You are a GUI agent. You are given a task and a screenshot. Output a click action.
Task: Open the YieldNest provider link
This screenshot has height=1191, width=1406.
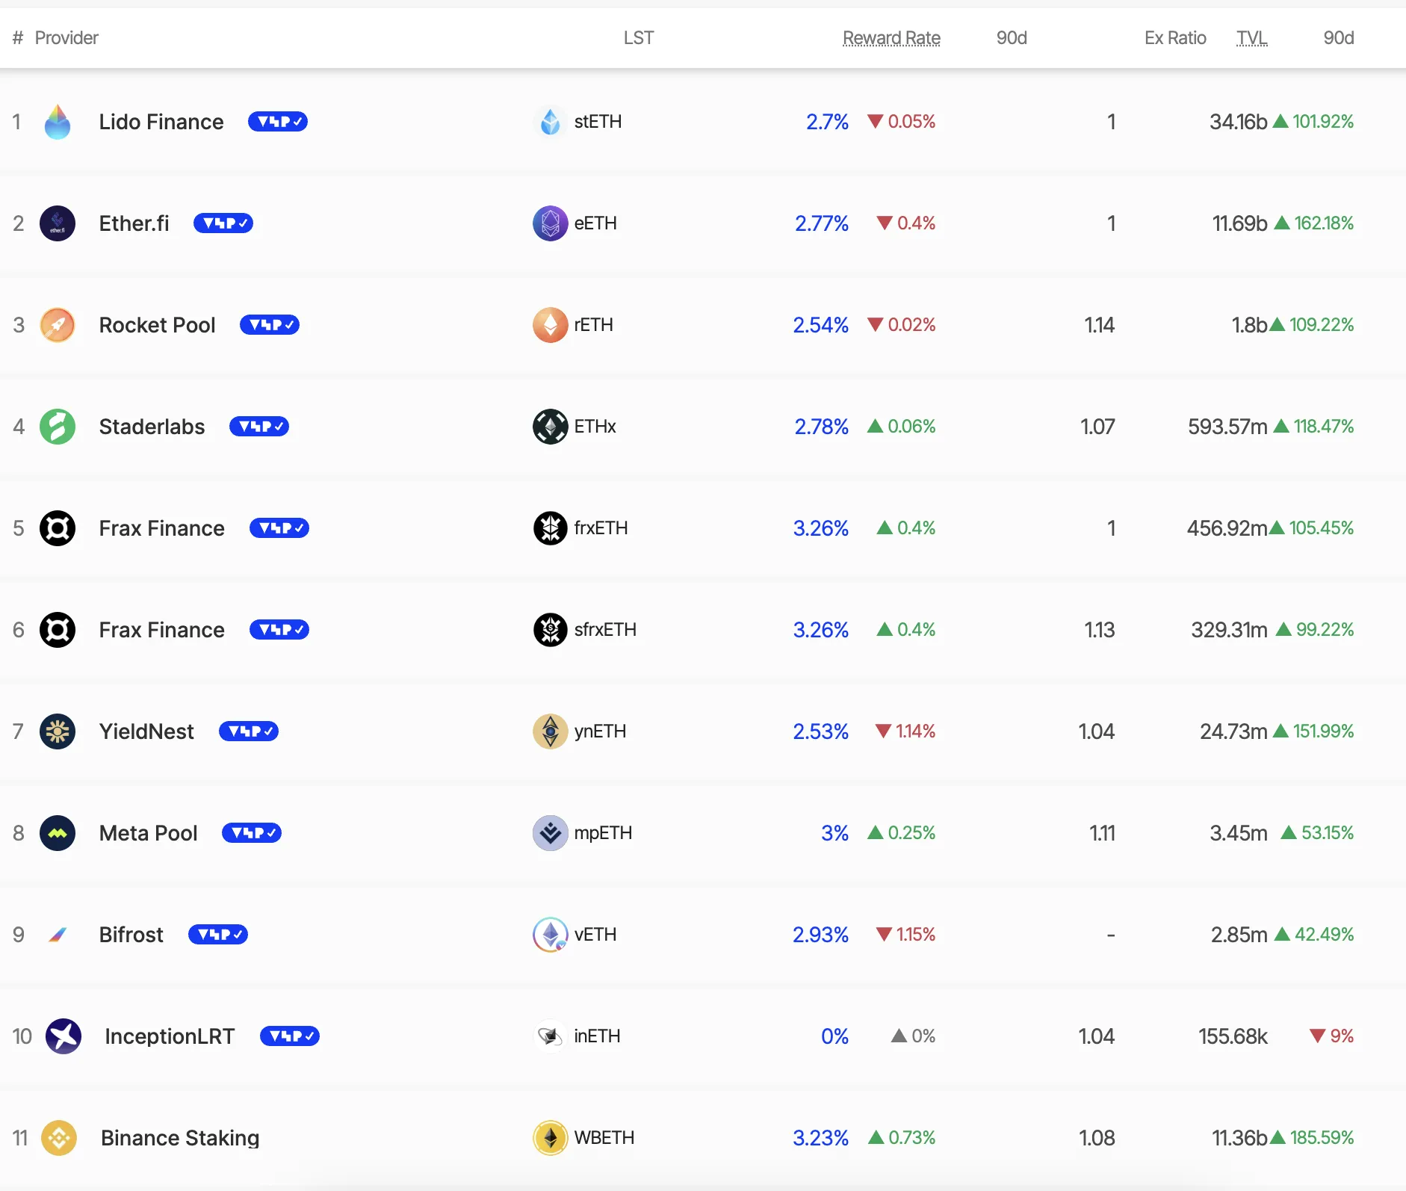(x=146, y=731)
